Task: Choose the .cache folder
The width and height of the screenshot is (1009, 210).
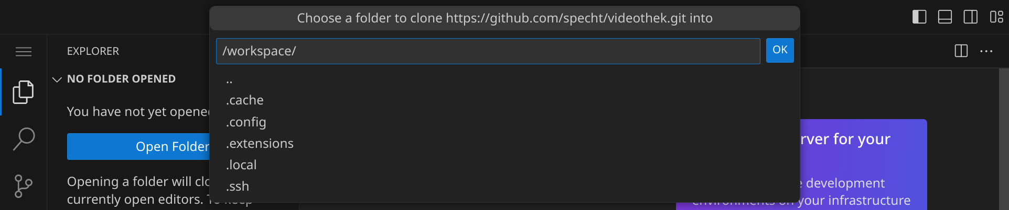Action: coord(245,100)
